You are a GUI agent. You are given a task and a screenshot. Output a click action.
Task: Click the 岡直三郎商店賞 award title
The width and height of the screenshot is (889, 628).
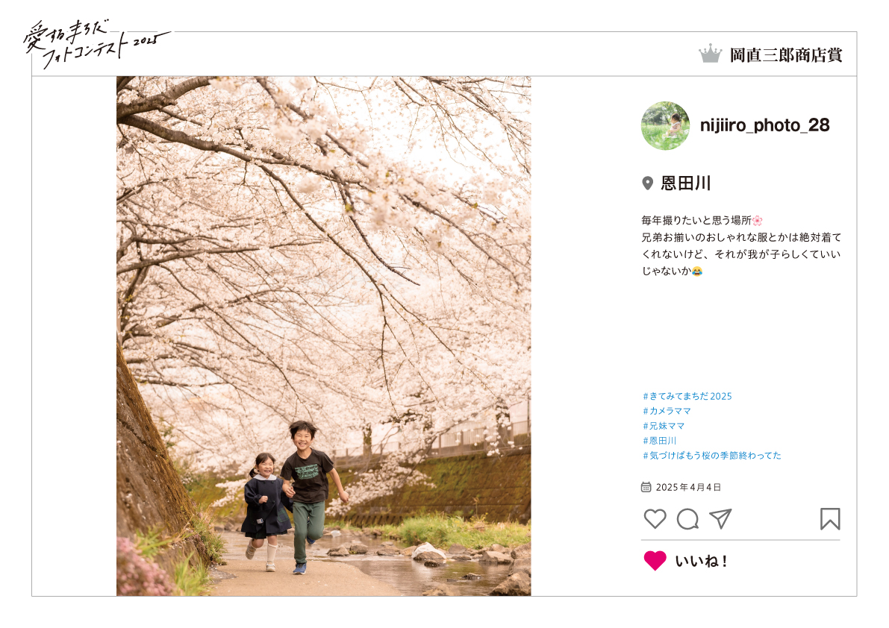pyautogui.click(x=787, y=55)
